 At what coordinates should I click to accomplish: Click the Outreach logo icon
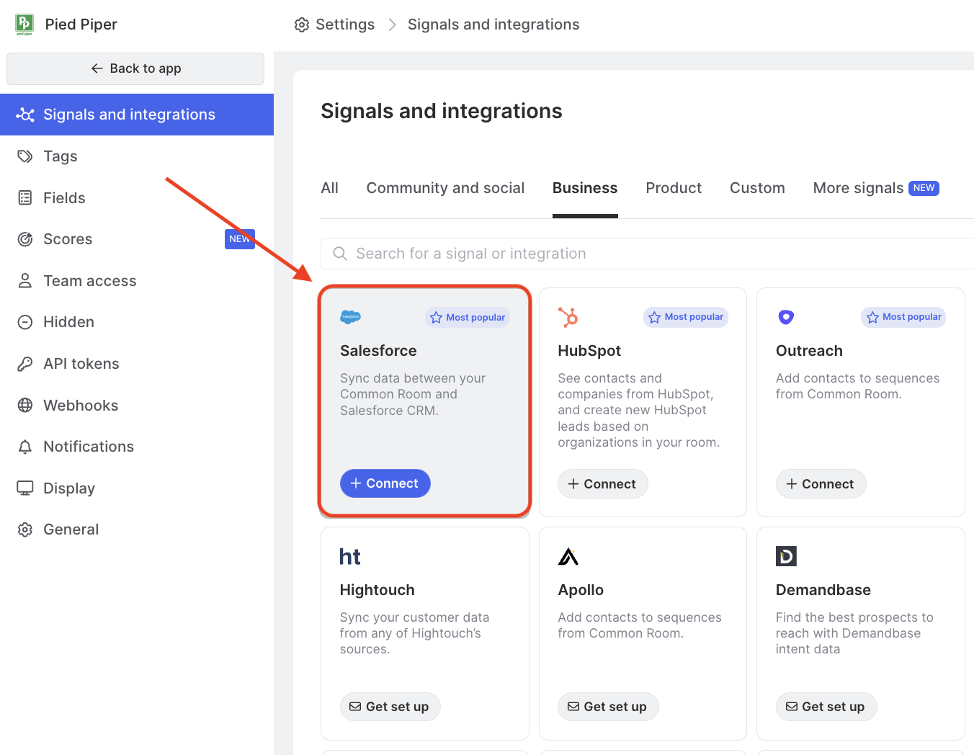click(x=786, y=317)
